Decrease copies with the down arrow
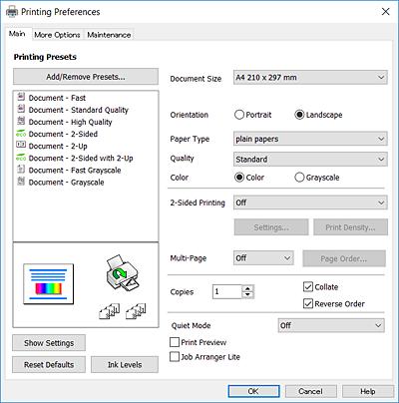 pos(247,295)
